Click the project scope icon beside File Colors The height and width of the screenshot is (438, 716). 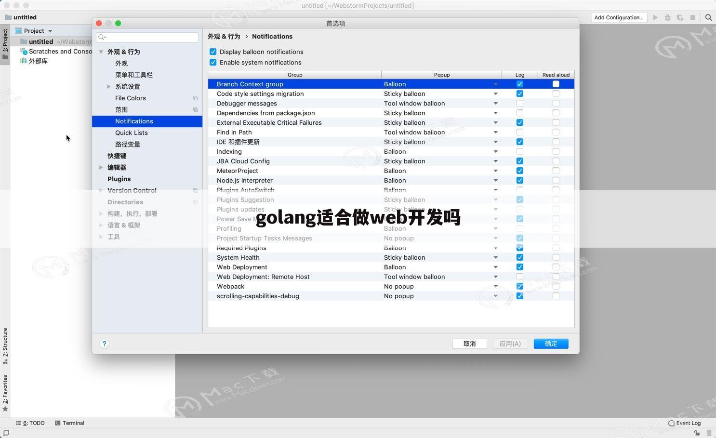[195, 98]
